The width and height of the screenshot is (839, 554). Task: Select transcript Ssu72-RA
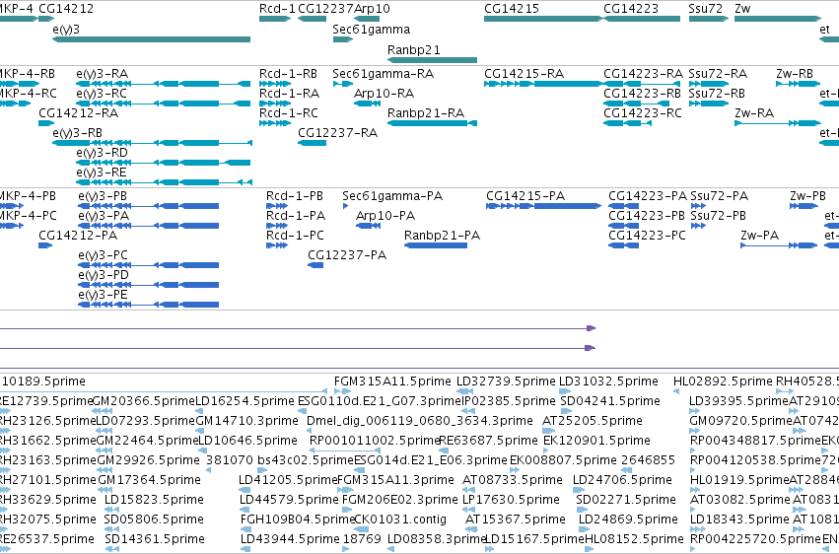(x=709, y=84)
